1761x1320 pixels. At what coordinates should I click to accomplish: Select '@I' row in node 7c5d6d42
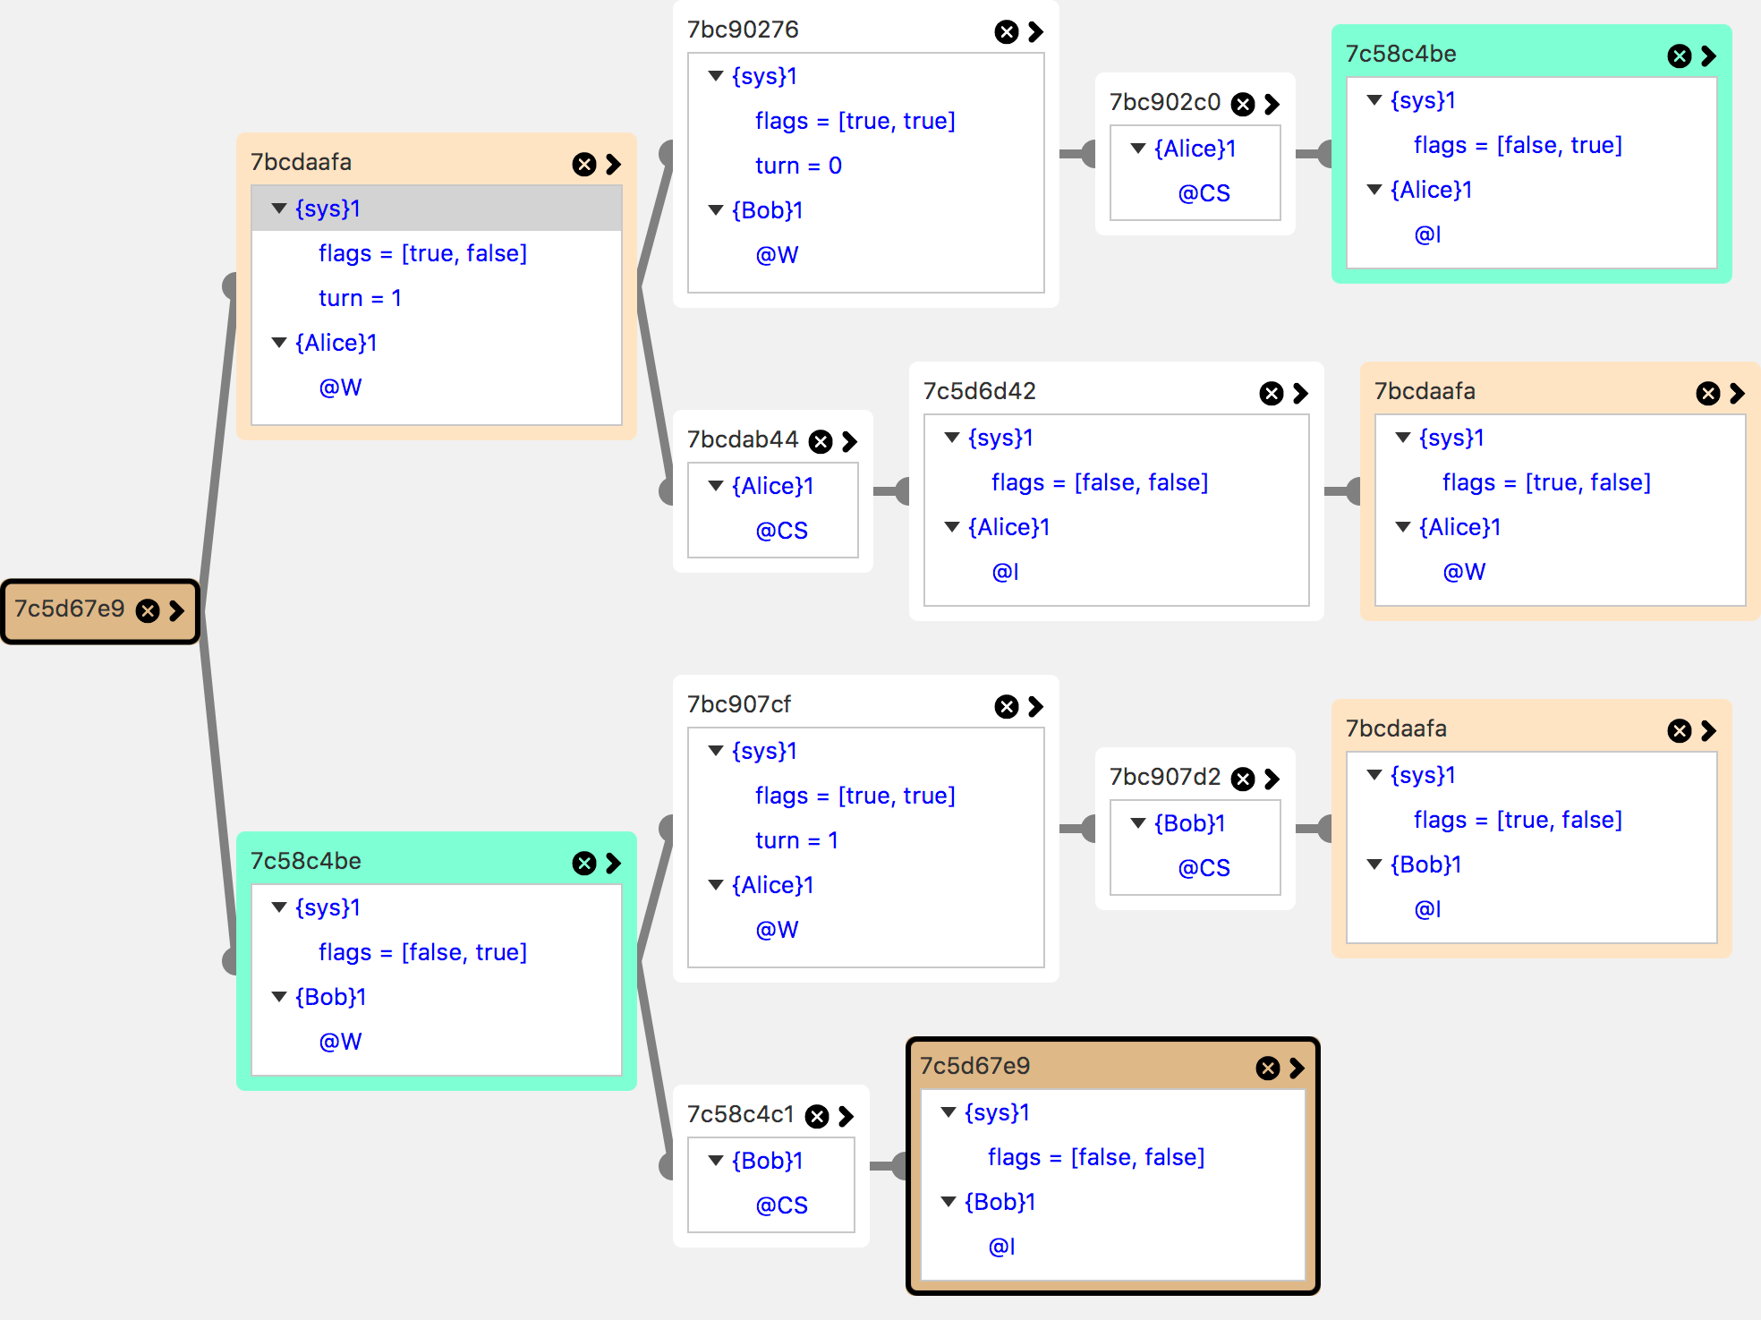(x=1117, y=572)
